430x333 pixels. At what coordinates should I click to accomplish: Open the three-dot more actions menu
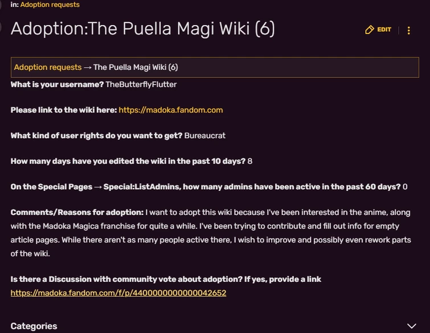pos(409,30)
